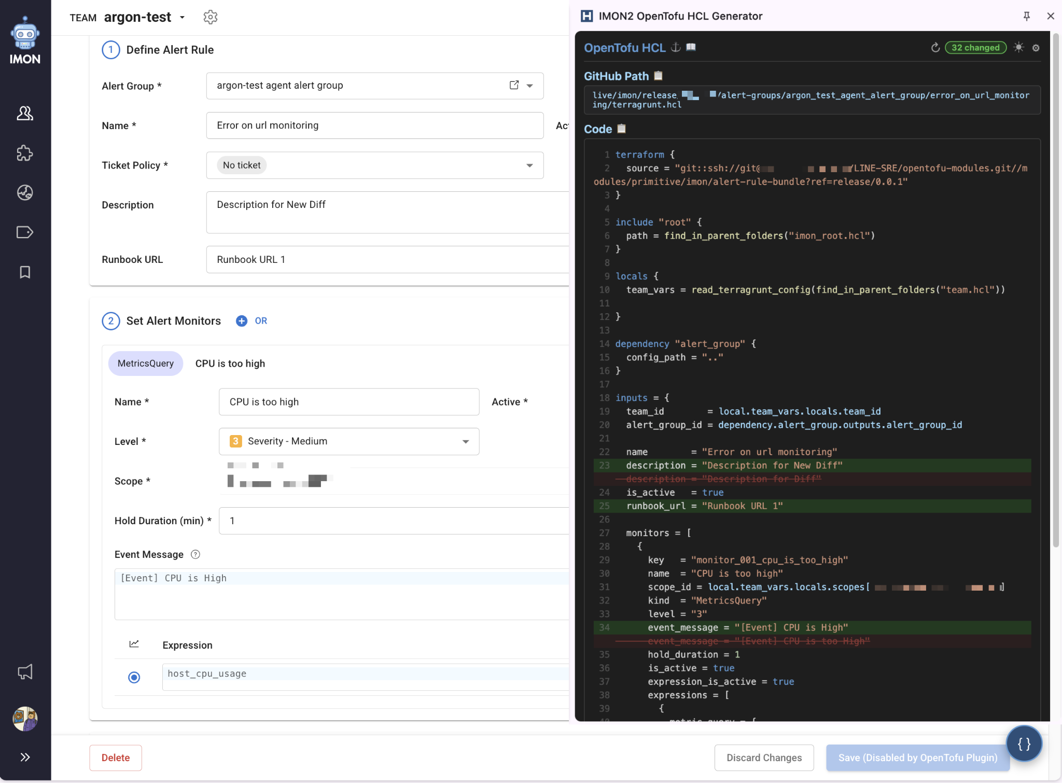
Task: Open HCL generator settings gear
Action: [x=1036, y=48]
